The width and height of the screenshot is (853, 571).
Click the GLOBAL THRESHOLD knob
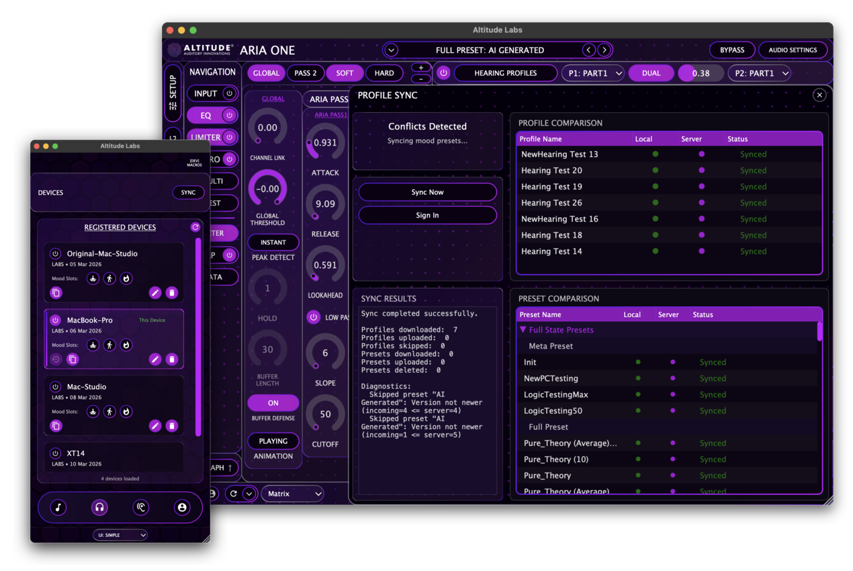[x=267, y=189]
